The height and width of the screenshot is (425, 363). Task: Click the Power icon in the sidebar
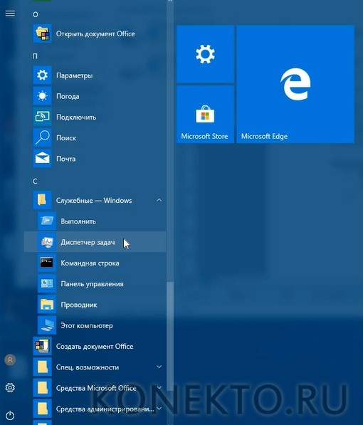tap(10, 415)
